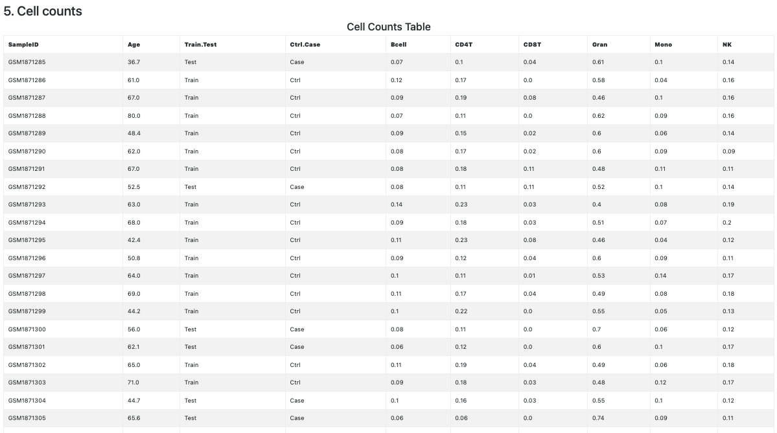Click the Ctrl.Case column header

pyautogui.click(x=305, y=45)
